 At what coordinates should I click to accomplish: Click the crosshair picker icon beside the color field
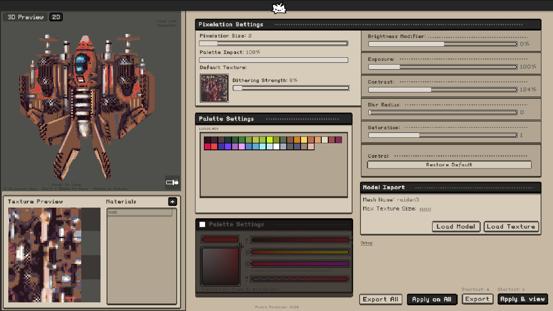coord(240,246)
